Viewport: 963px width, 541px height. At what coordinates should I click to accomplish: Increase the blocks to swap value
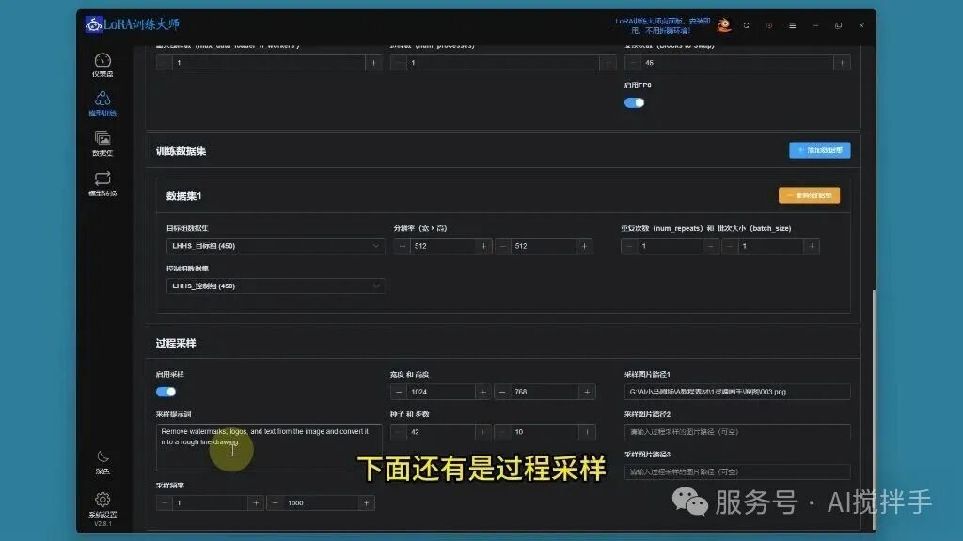[x=842, y=63]
